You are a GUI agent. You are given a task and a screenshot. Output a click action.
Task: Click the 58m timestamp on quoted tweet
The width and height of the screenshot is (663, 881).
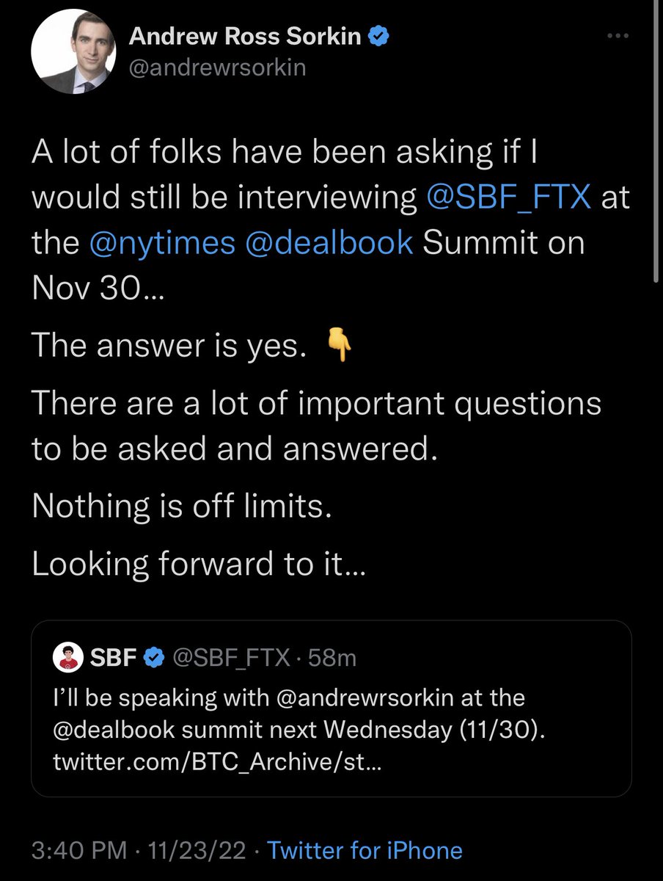click(x=331, y=659)
